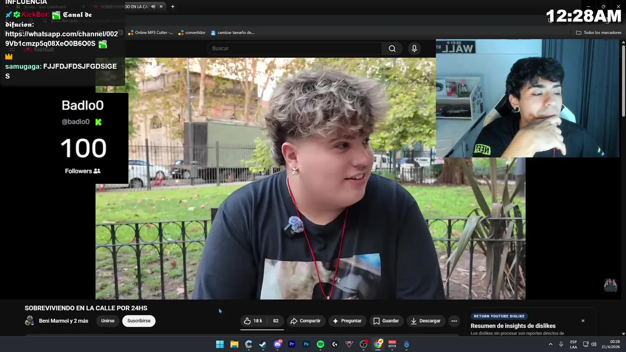Screen dimensions: 626x352
Task: Switch ESP LAA input language
Action: coord(574,344)
